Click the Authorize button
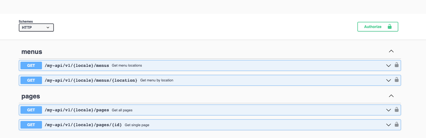426x138 pixels. pos(378,27)
